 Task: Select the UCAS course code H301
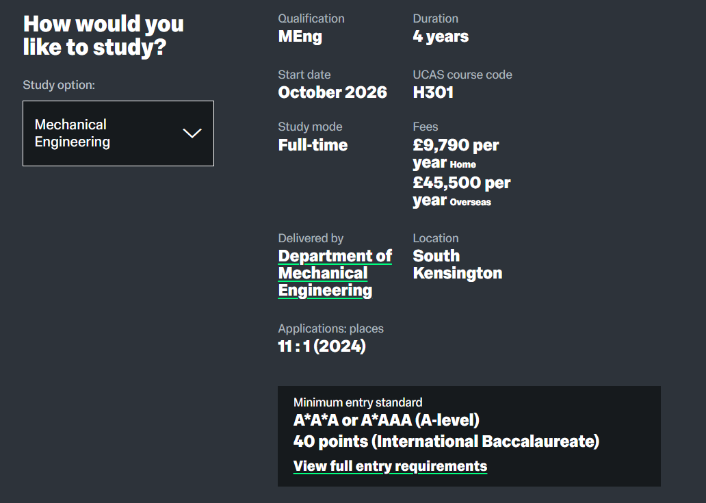[x=433, y=92]
